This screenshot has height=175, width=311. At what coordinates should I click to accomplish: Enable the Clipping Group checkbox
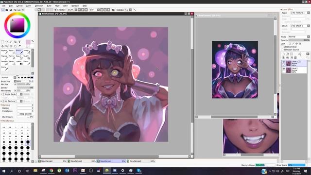click(x=282, y=47)
